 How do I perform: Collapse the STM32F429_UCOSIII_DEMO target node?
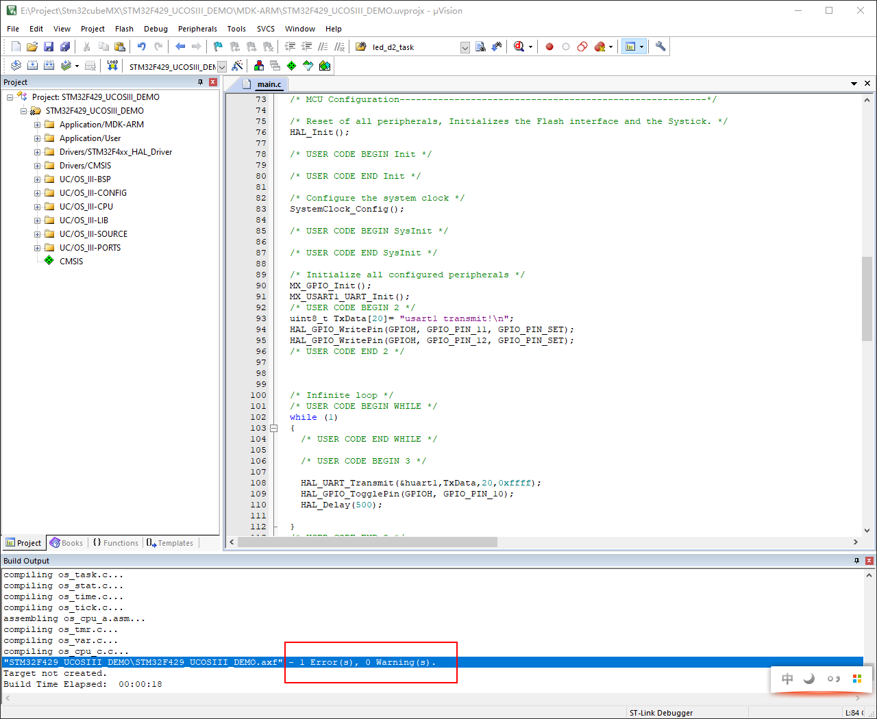(x=24, y=111)
